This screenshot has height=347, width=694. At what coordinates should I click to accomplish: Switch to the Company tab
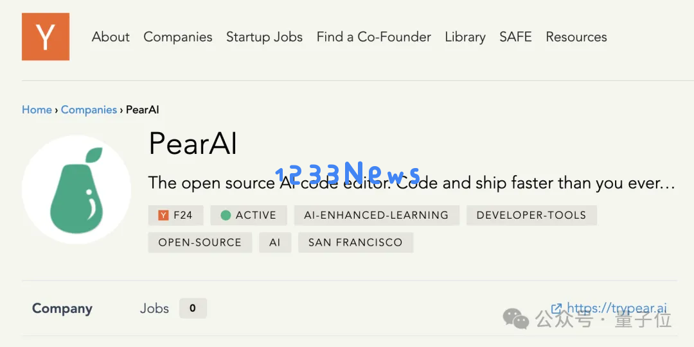tap(62, 309)
